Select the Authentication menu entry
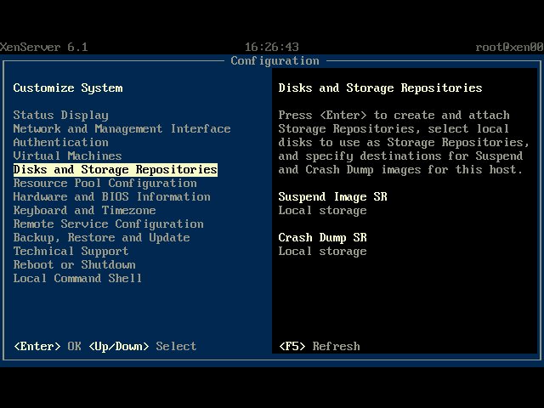 tap(60, 142)
